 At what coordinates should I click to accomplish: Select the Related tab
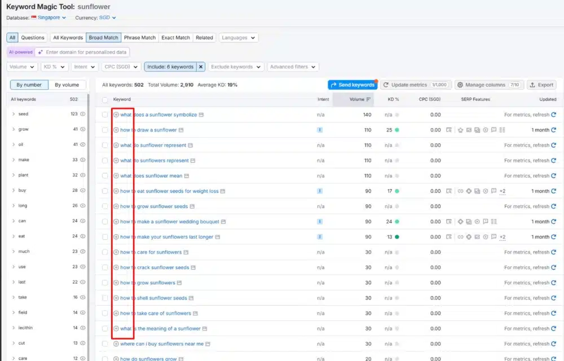pyautogui.click(x=204, y=38)
